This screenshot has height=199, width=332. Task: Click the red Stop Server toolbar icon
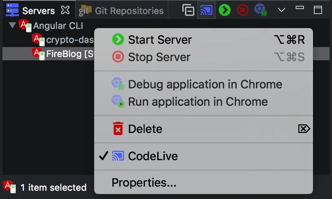pyautogui.click(x=243, y=10)
